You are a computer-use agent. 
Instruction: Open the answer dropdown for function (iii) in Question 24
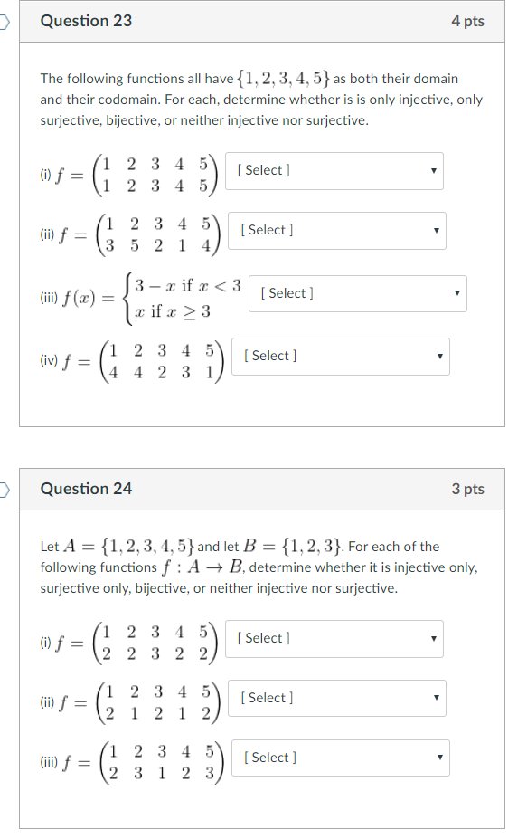(x=342, y=758)
